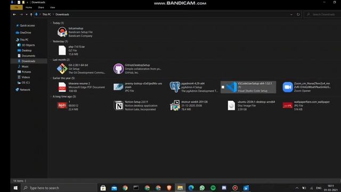The image size is (341, 192).
Task: Select the Notion Setup 2.0.11 file
Action: [x=135, y=106]
